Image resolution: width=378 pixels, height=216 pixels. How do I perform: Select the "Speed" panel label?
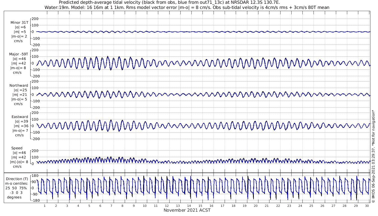tap(17, 148)
